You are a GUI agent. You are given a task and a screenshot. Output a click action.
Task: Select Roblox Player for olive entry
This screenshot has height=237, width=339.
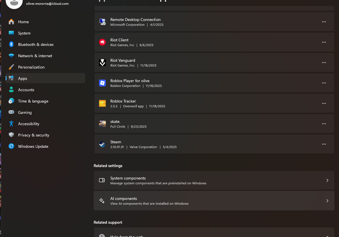tap(130, 81)
